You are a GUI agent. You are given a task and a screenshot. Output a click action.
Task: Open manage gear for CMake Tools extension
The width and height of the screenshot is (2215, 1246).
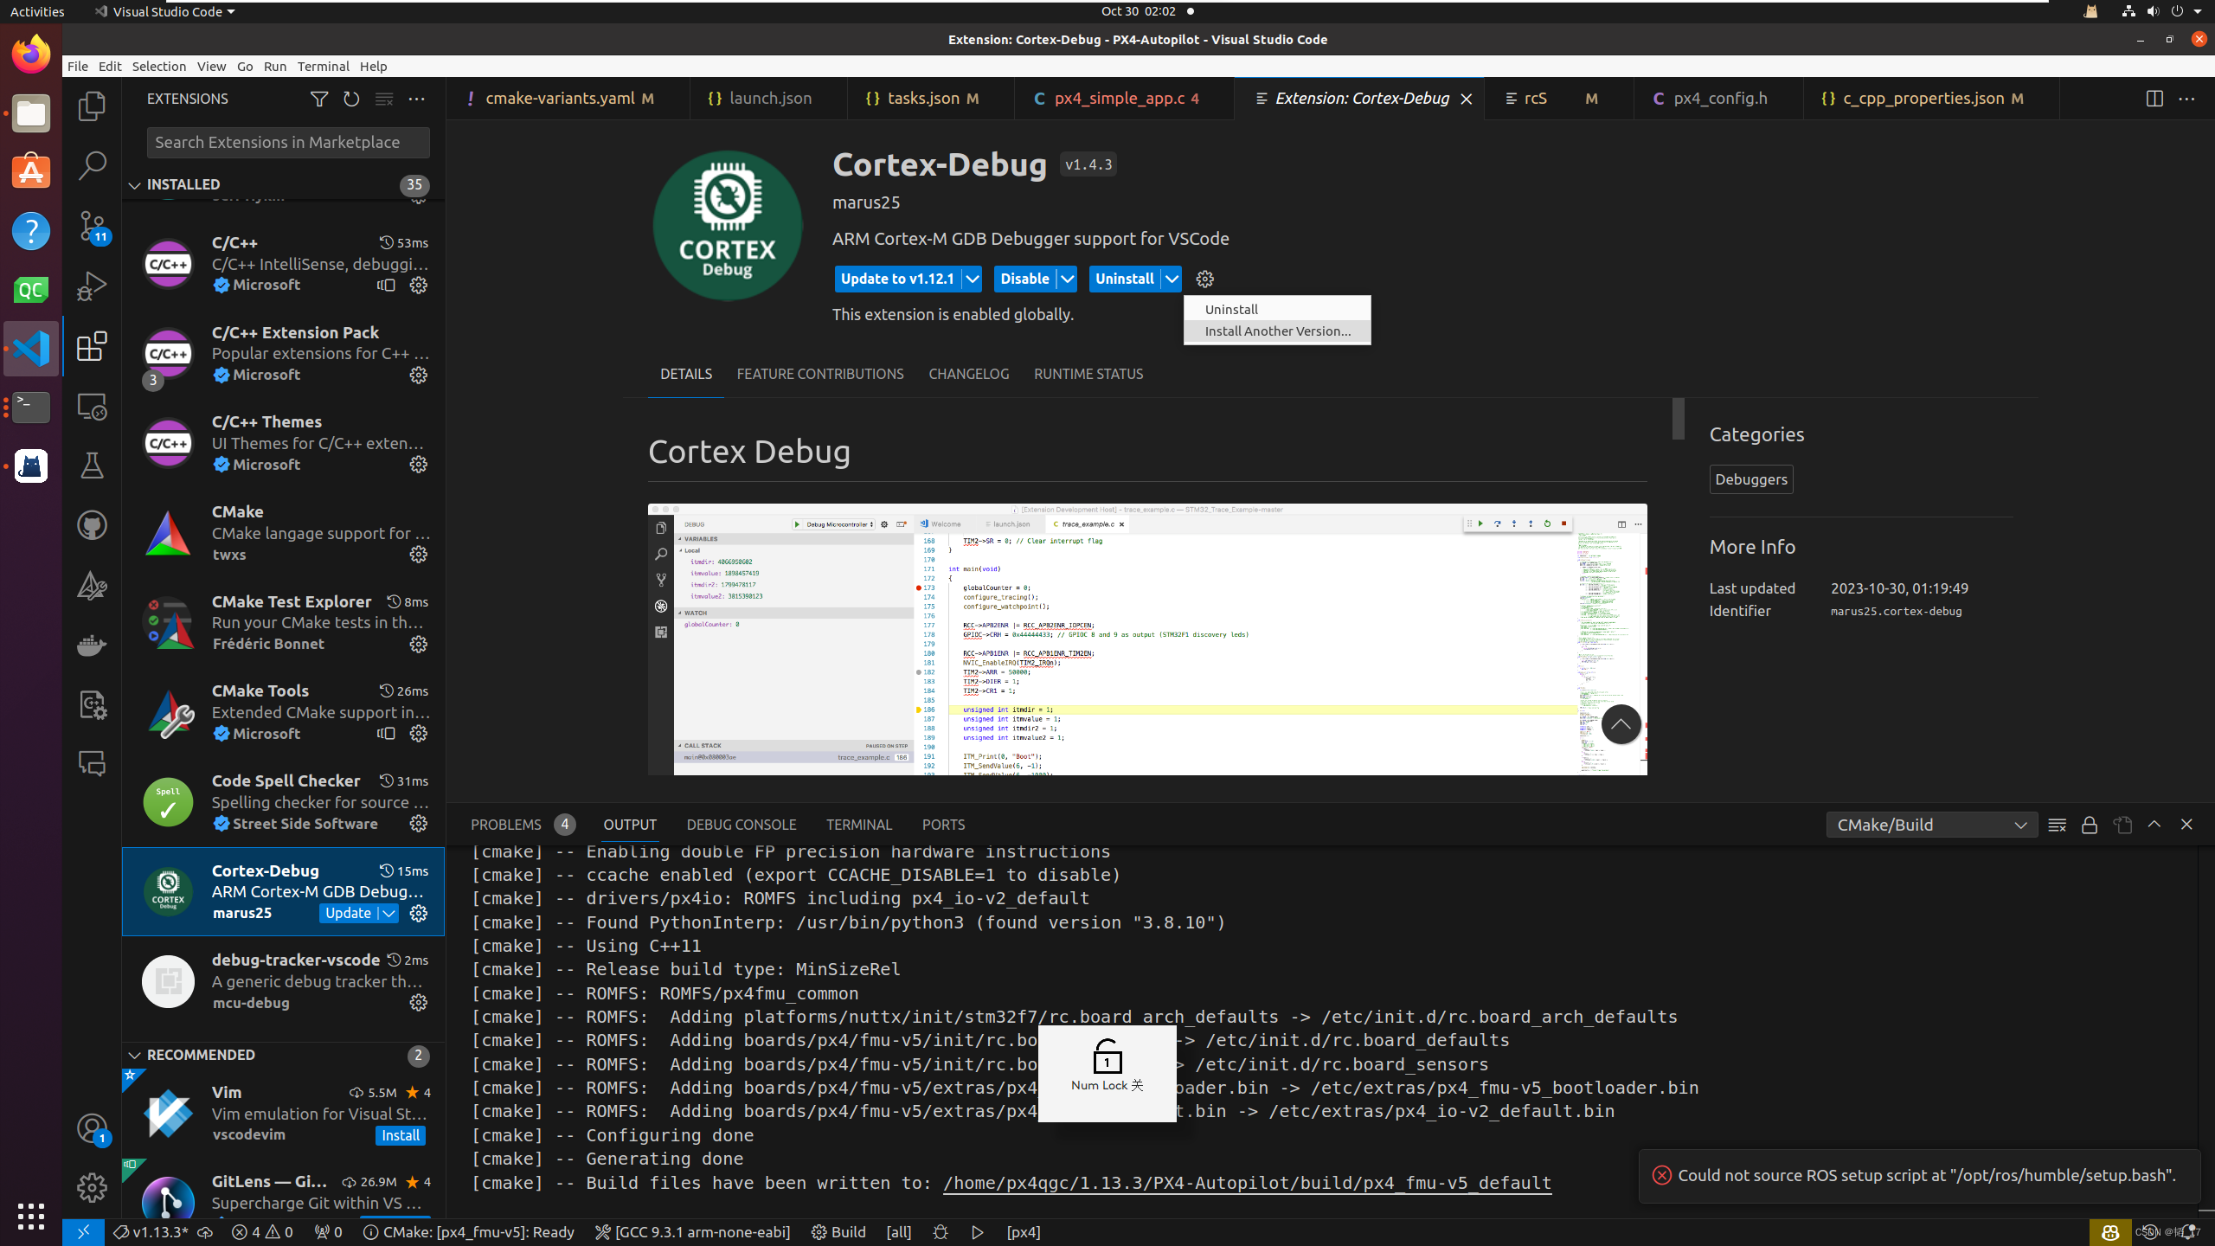(419, 734)
